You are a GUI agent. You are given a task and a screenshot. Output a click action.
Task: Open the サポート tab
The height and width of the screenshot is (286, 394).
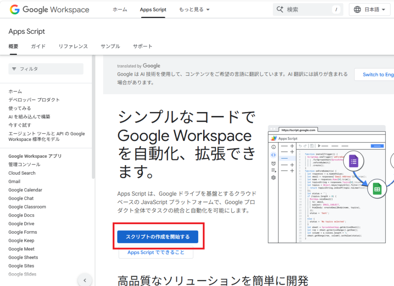click(x=142, y=46)
